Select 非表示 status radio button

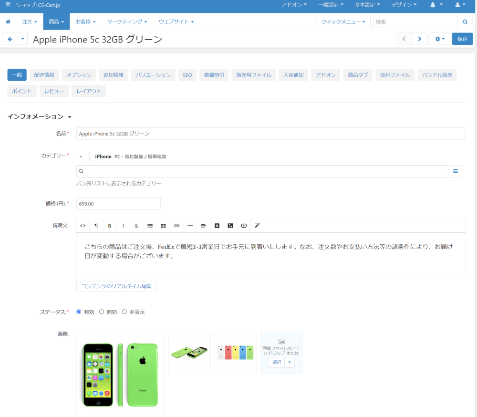[124, 312]
